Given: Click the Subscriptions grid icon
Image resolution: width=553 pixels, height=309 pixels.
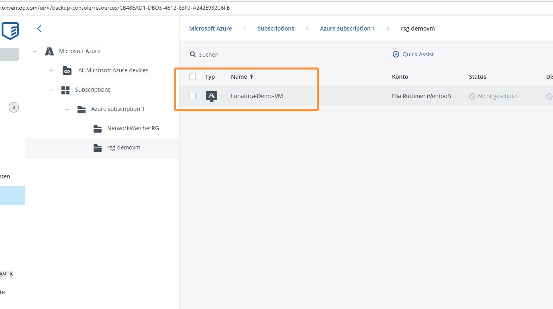Looking at the screenshot, I should pyautogui.click(x=65, y=90).
